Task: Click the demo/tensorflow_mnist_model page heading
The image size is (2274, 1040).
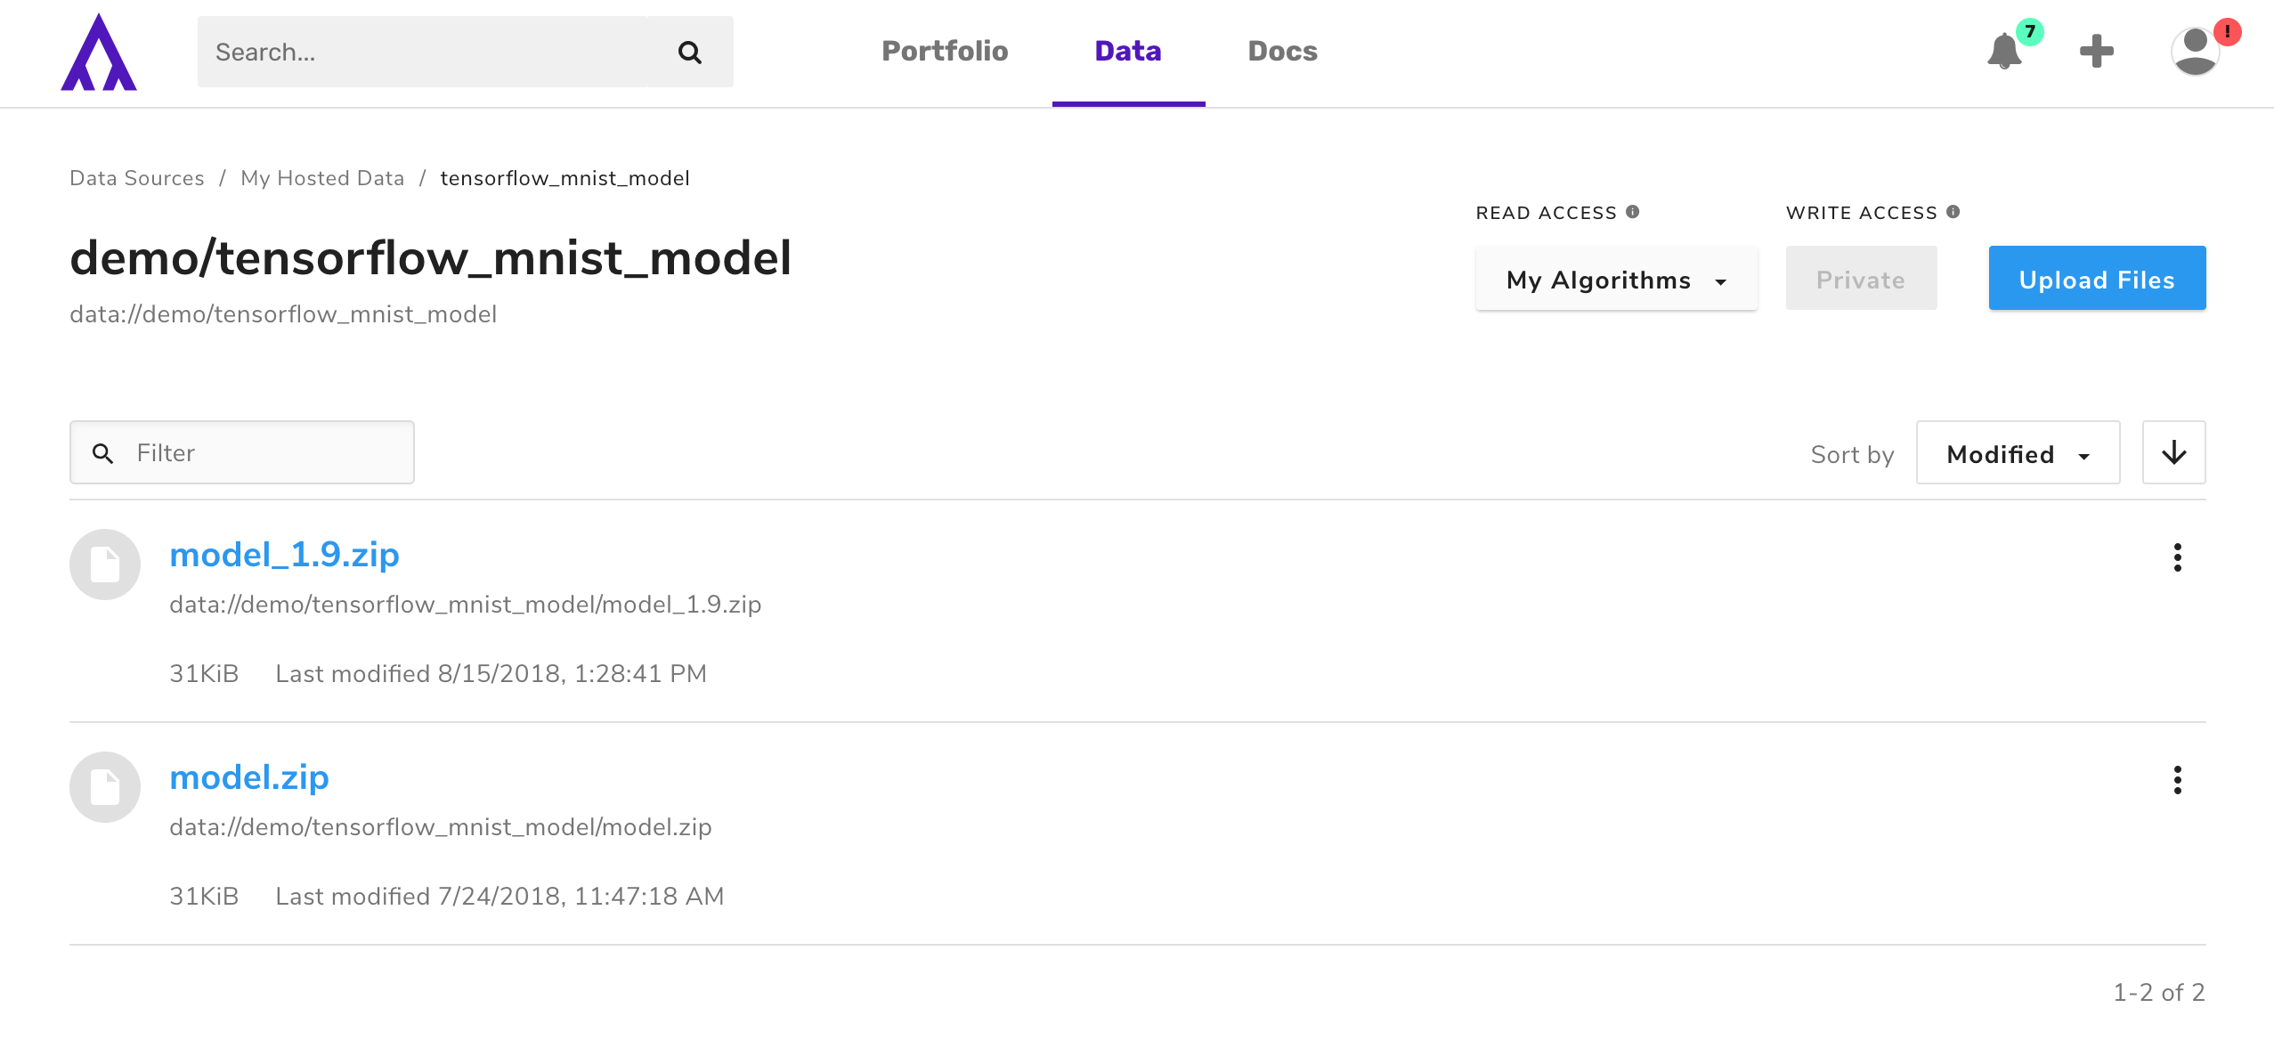Action: tap(431, 258)
